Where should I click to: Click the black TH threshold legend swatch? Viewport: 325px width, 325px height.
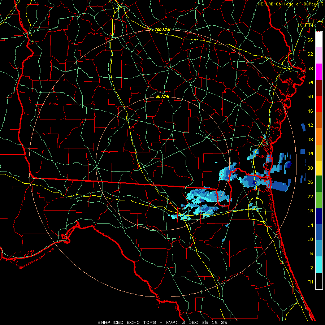tap(319, 281)
